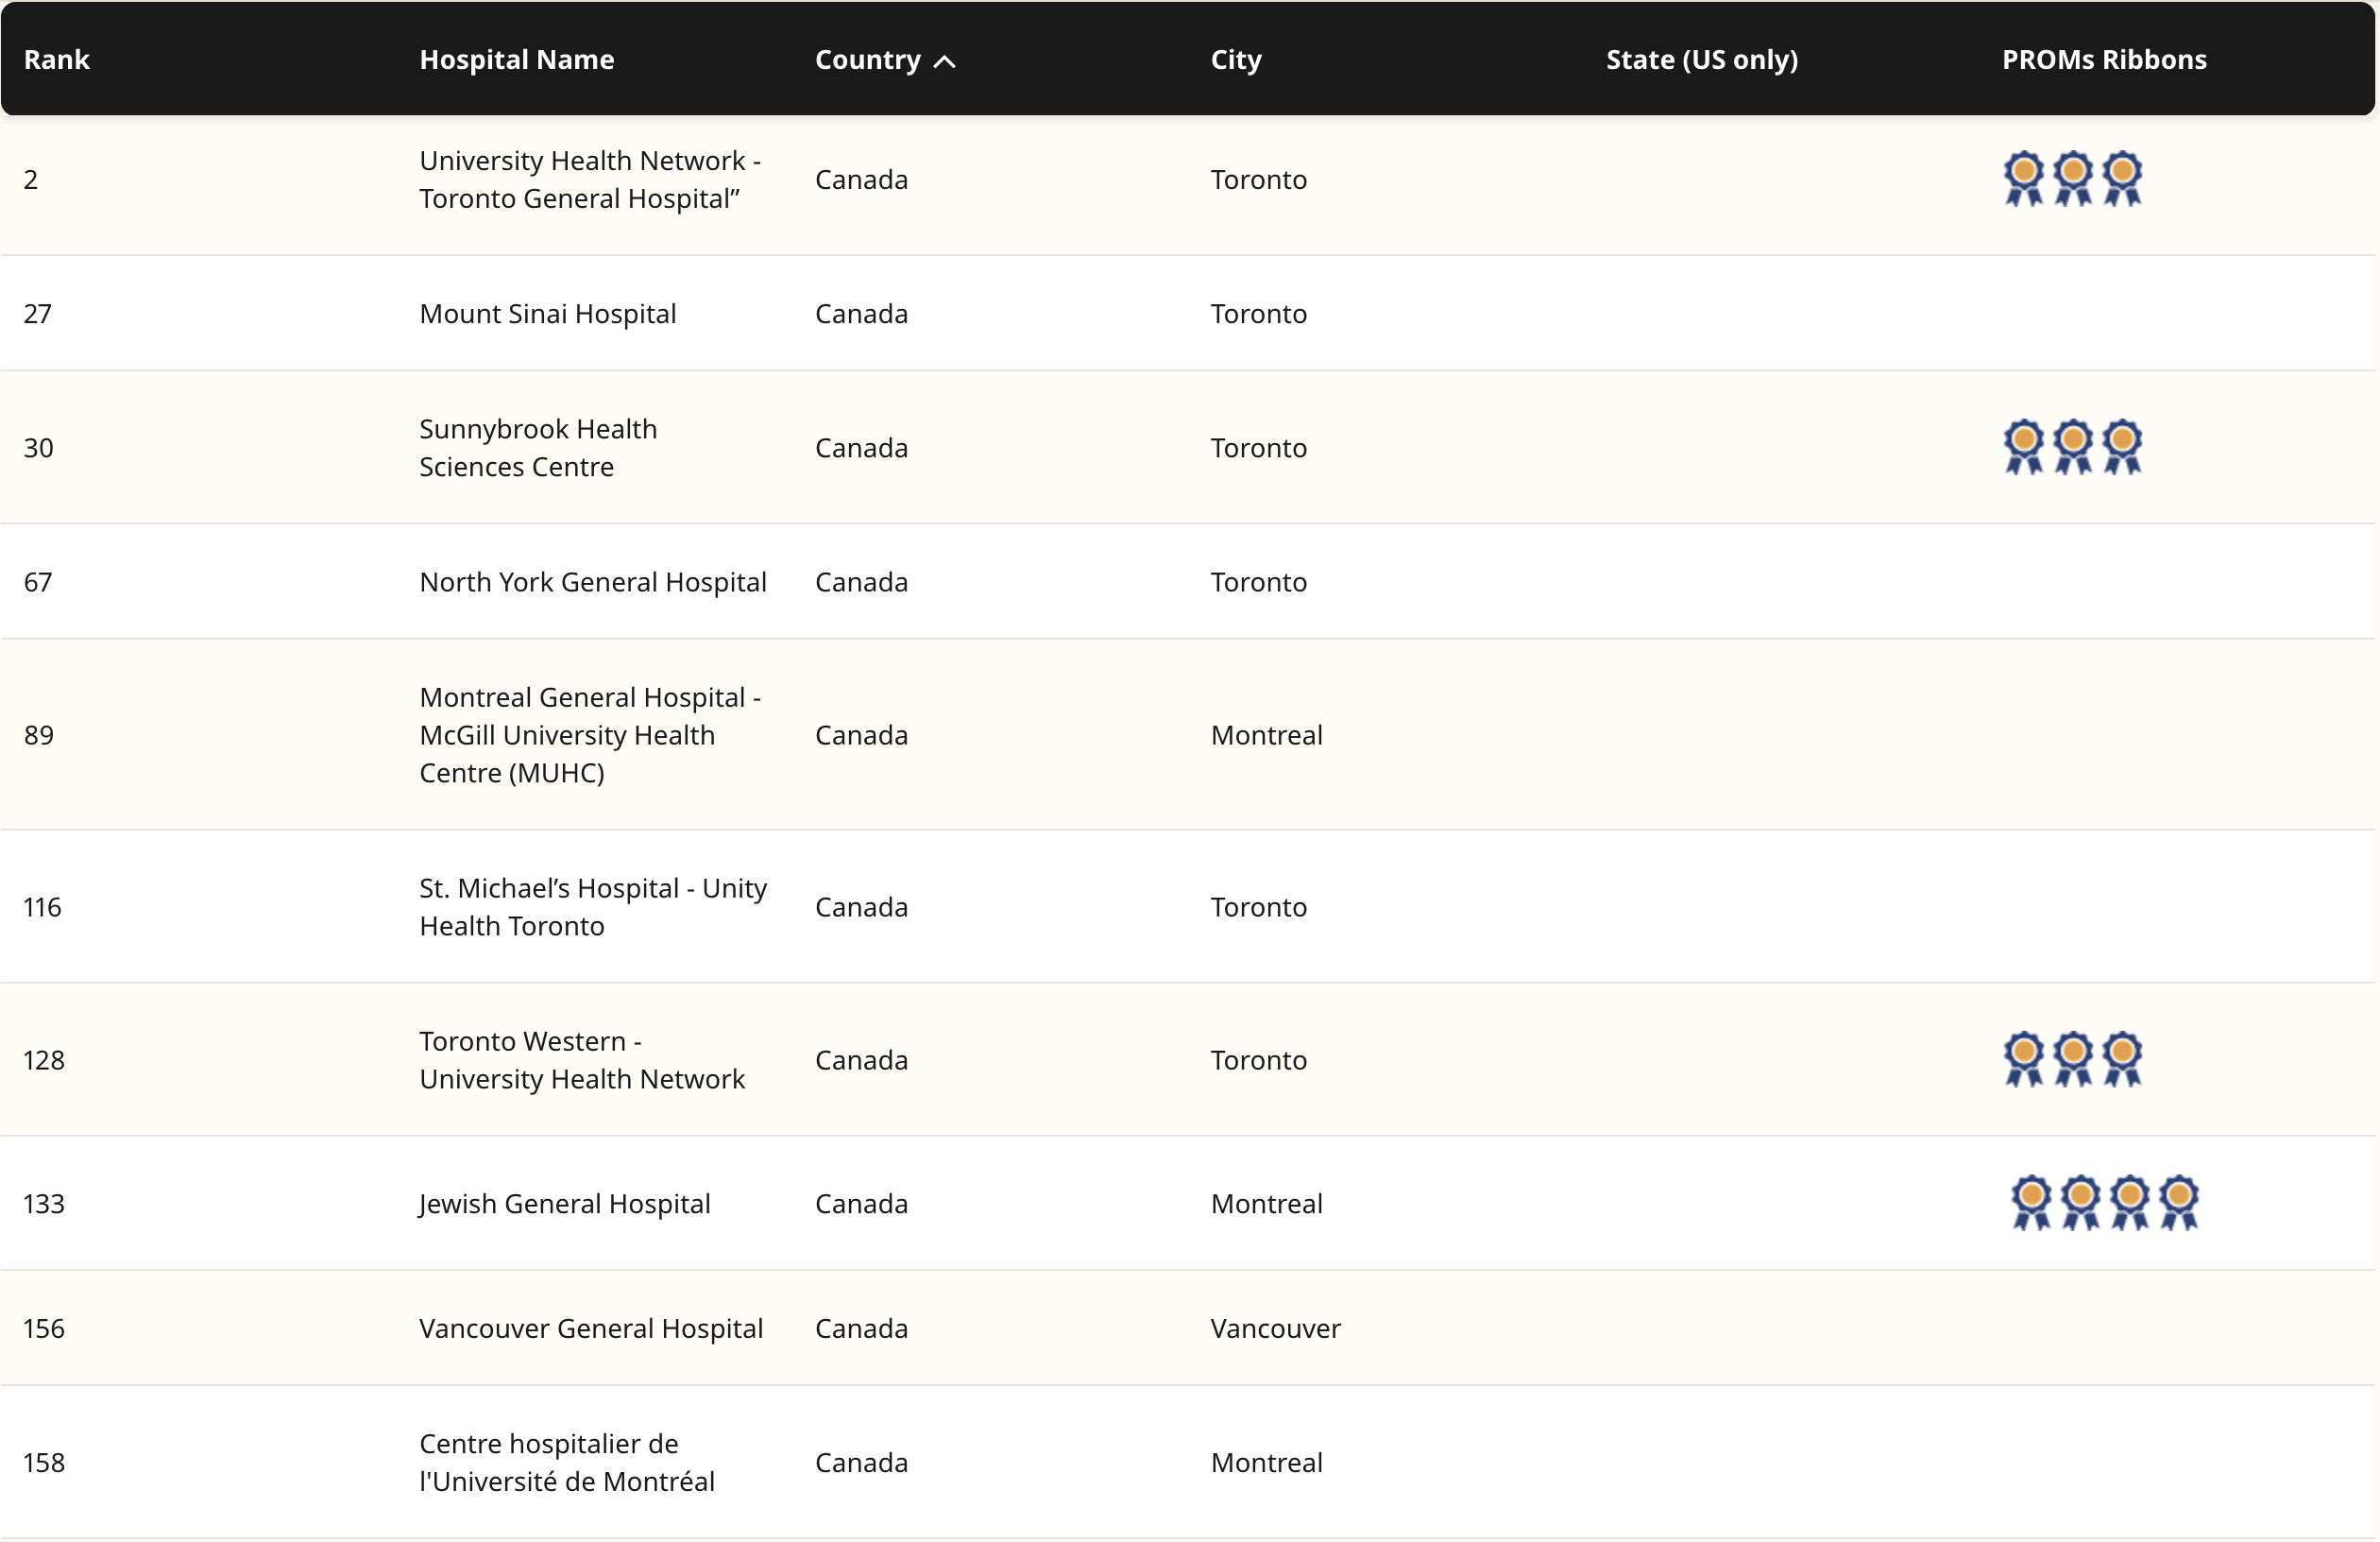The image size is (2380, 1542).
Task: Select North York General Hospital
Action: click(593, 581)
